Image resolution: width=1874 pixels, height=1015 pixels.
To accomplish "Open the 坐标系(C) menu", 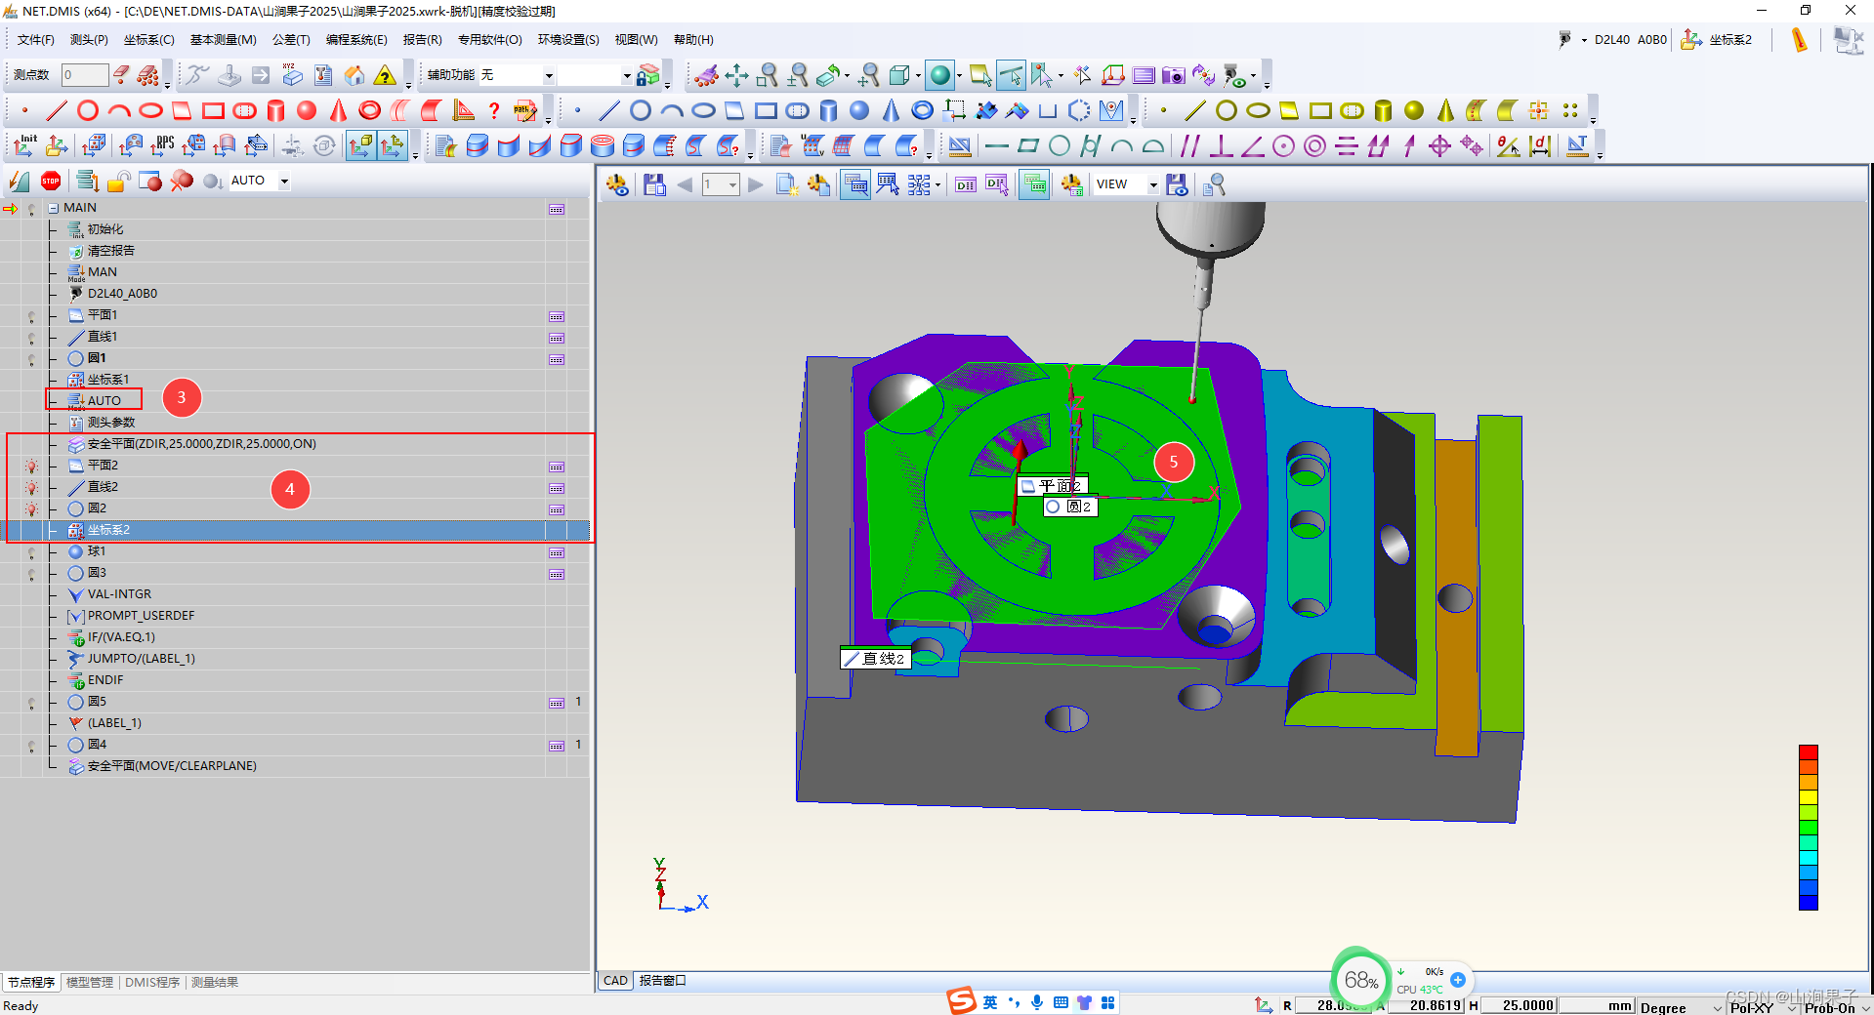I will 149,40.
